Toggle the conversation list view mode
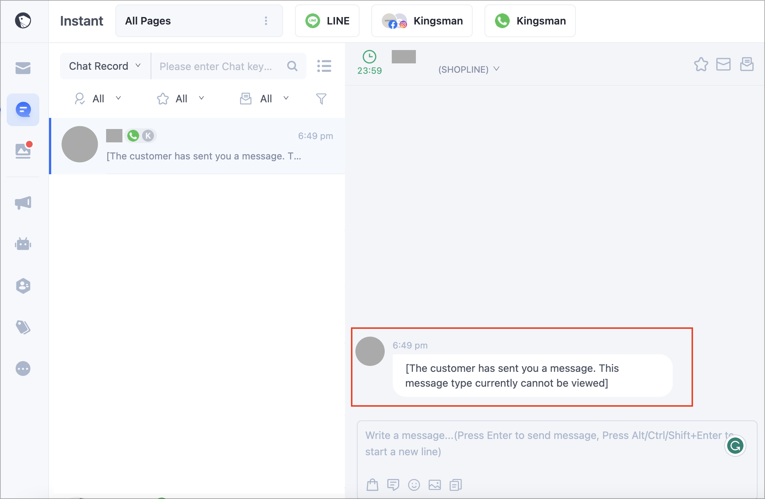765x499 pixels. pyautogui.click(x=324, y=66)
